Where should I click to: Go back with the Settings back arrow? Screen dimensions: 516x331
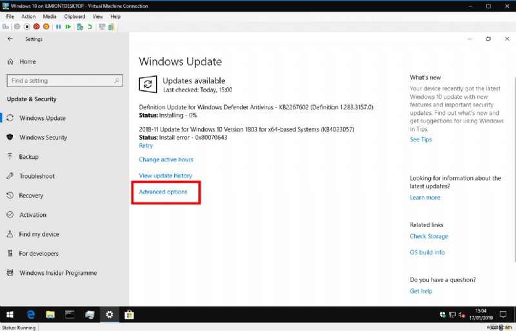point(10,39)
